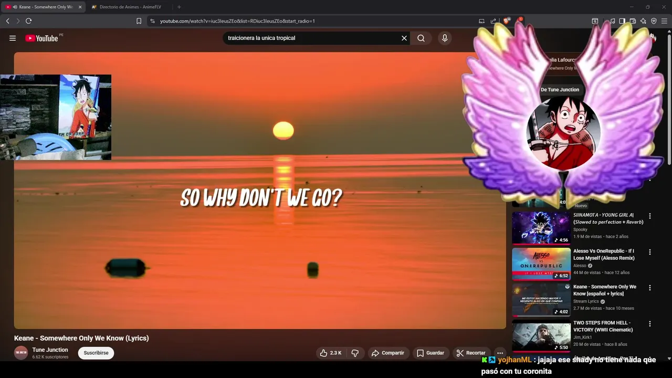The image size is (672, 378).
Task: Clear the search box with the X
Action: [x=404, y=38]
